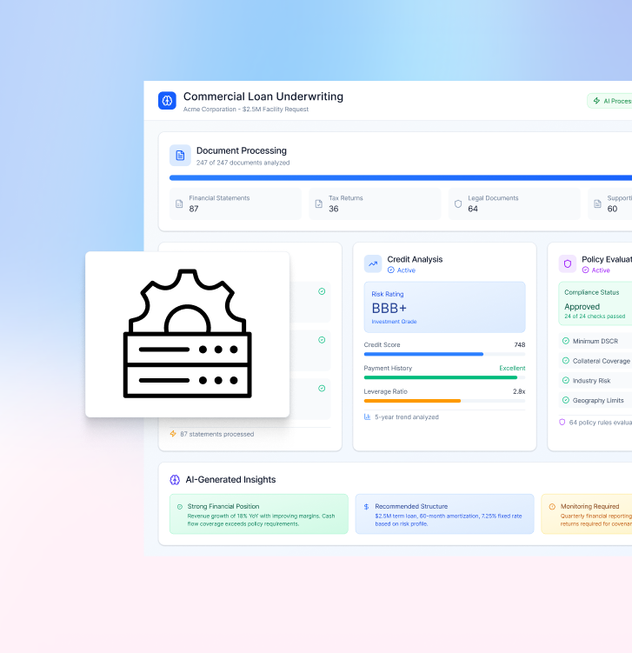632x653 pixels.
Task: Click the orange Leverage Ratio bar
Action: [x=412, y=401]
